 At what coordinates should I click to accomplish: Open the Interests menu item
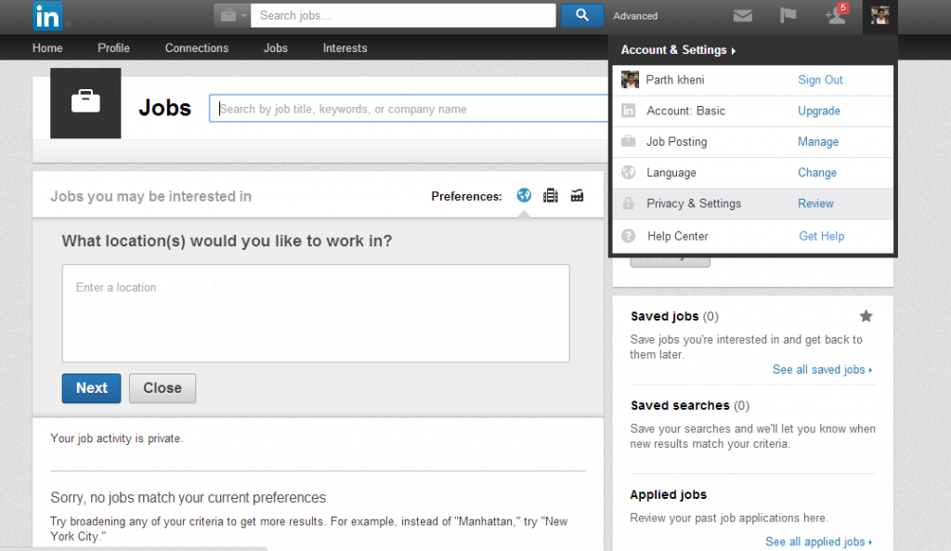coord(345,48)
